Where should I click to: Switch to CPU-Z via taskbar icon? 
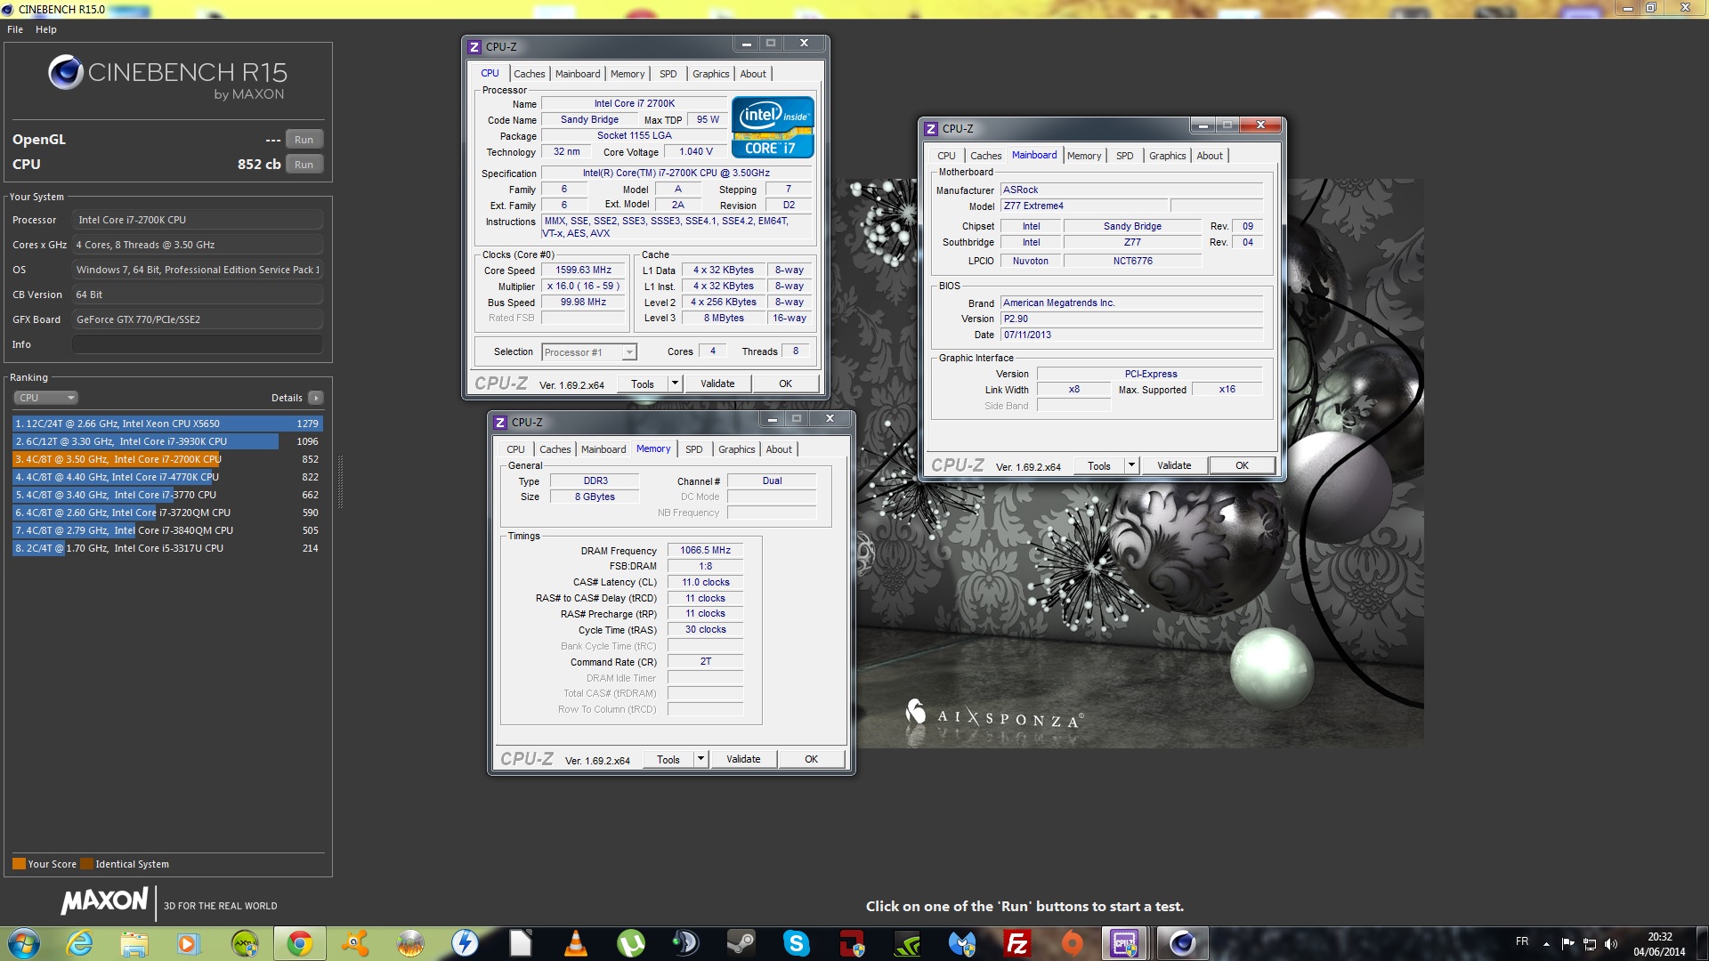coord(1125,943)
